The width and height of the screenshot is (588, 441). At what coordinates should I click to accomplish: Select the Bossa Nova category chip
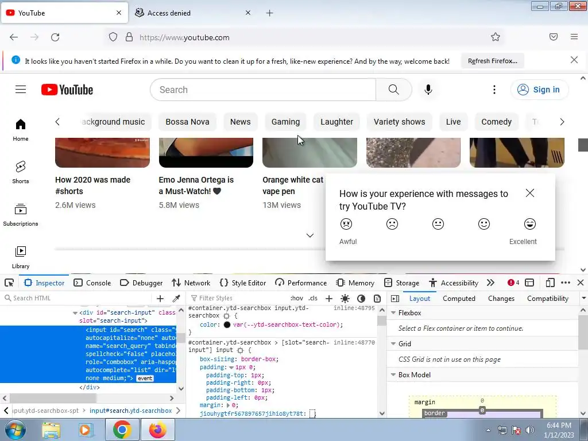[x=188, y=122]
